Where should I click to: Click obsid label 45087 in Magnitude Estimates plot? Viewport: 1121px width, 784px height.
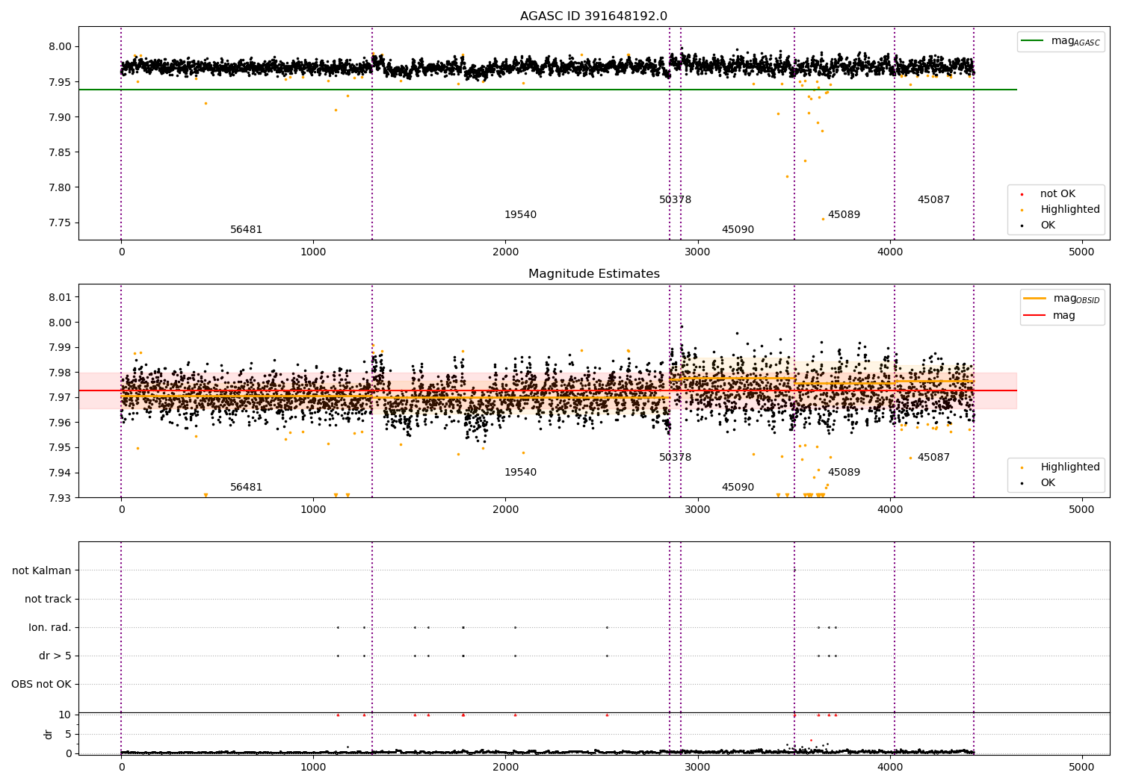pyautogui.click(x=933, y=458)
